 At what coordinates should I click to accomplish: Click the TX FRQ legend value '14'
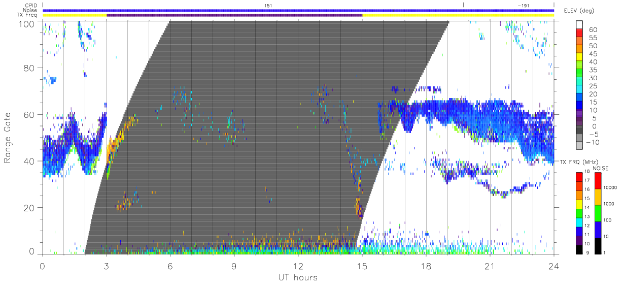[x=587, y=207]
